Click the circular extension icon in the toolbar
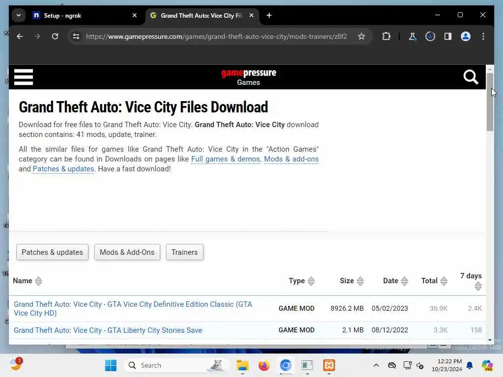Screen dimensions: 503x377 pos(430,36)
